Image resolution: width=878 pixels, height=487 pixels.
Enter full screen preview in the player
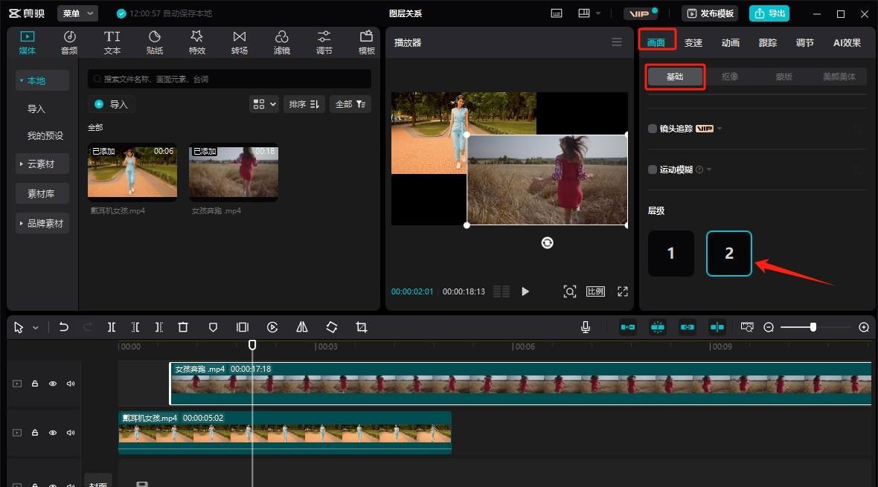[623, 291]
